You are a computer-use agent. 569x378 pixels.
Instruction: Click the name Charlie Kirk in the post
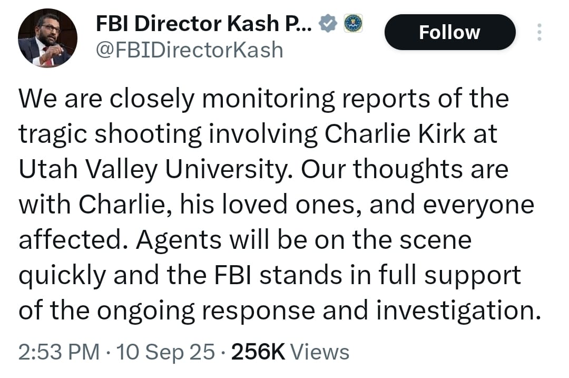pos(395,134)
